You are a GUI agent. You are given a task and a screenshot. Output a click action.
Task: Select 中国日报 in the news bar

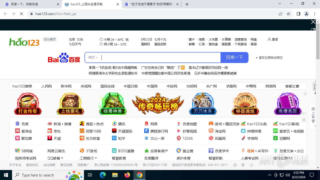(x=131, y=86)
